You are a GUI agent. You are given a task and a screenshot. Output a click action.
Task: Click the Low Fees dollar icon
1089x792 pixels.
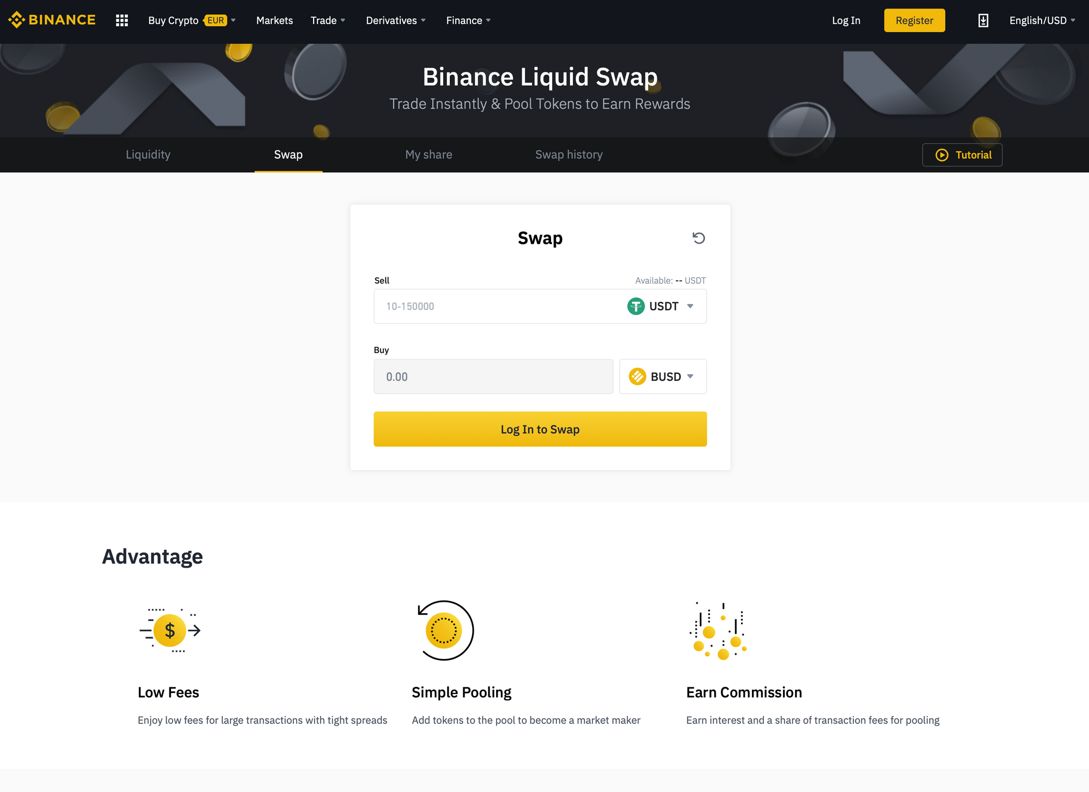coord(170,630)
